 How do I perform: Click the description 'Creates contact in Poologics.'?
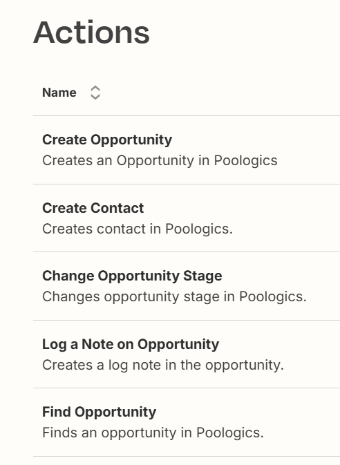click(x=138, y=229)
